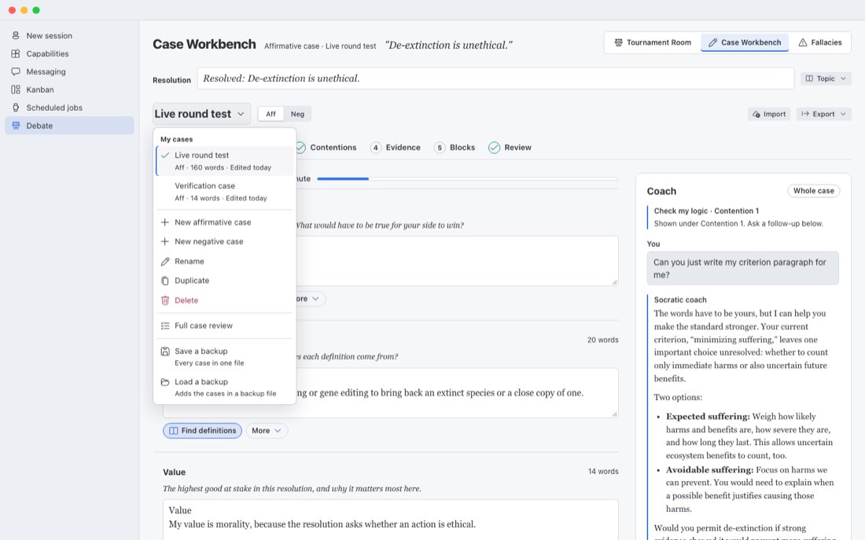The image size is (865, 540).
Task: Click the Duplicate copy icon
Action: pyautogui.click(x=165, y=281)
